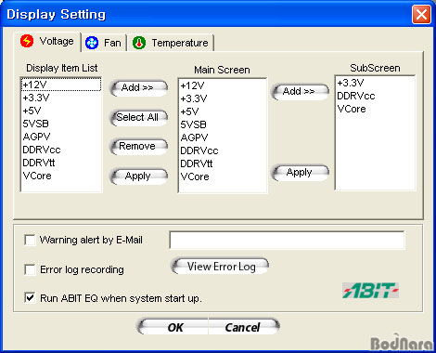
Task: Click the Select All button
Action: pyautogui.click(x=139, y=118)
